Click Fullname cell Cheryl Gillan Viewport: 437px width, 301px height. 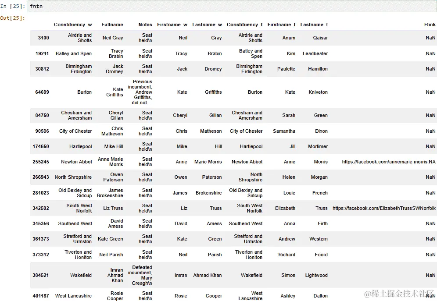(116, 115)
